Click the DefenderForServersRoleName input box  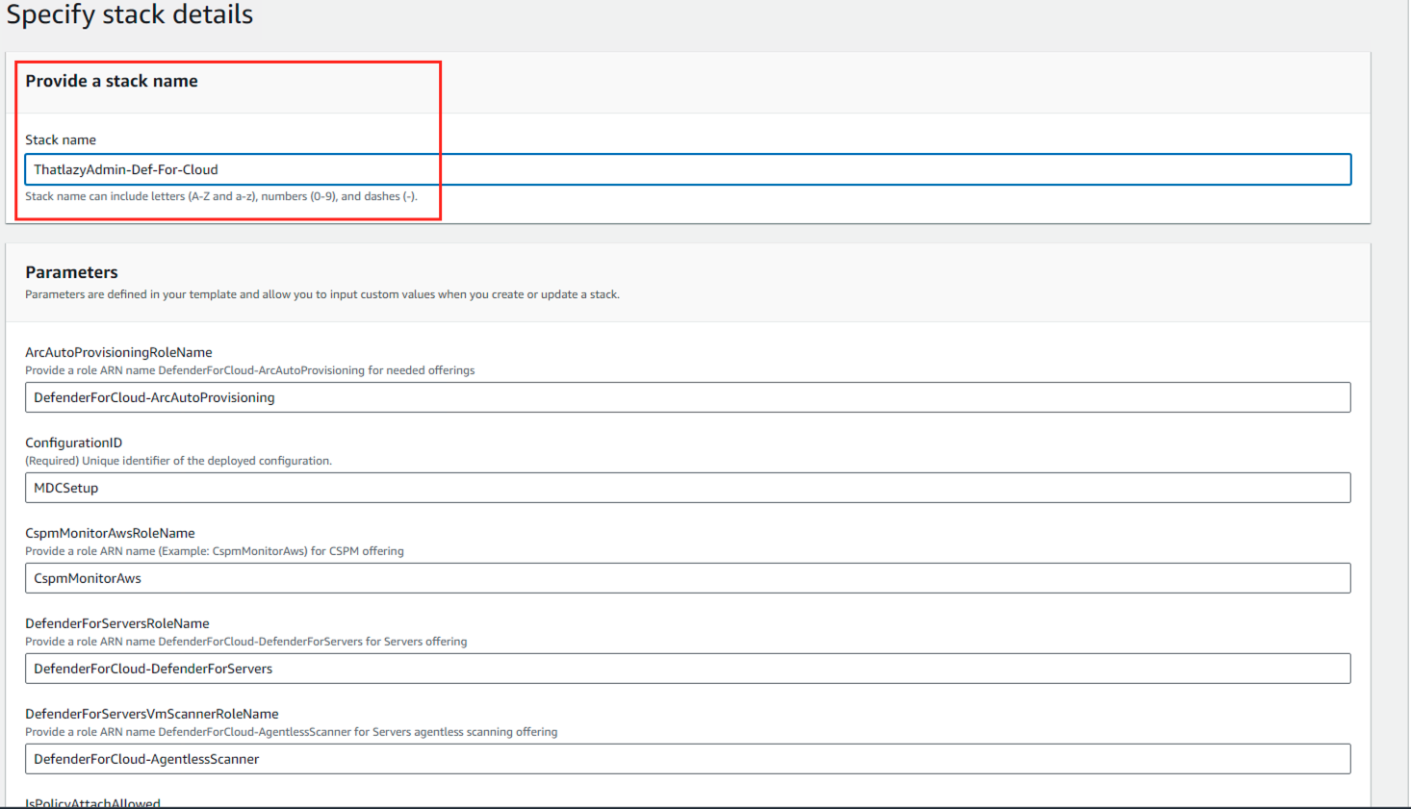pyautogui.click(x=687, y=669)
